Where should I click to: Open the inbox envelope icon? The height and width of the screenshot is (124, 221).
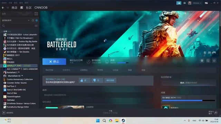184,3
